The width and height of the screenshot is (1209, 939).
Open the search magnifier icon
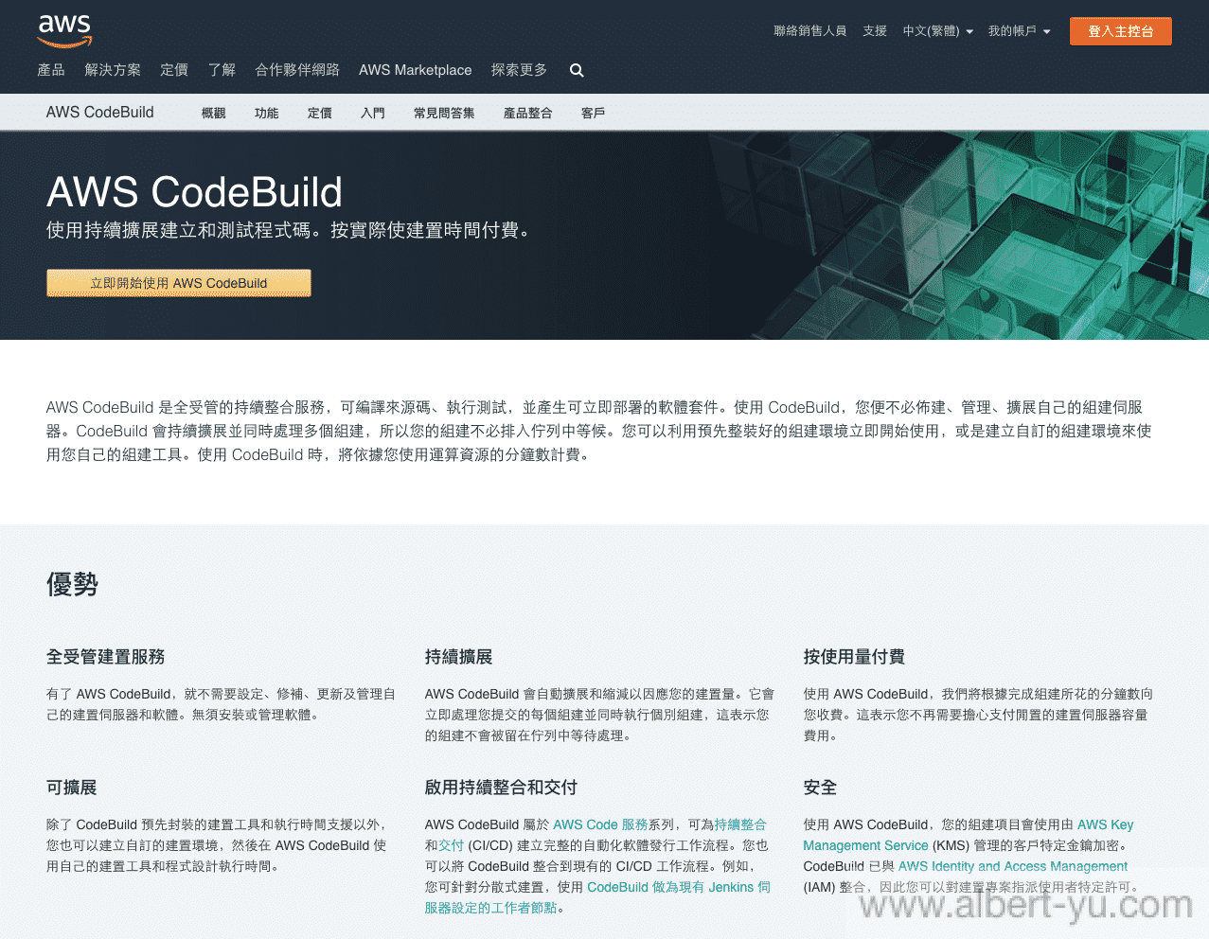point(577,70)
